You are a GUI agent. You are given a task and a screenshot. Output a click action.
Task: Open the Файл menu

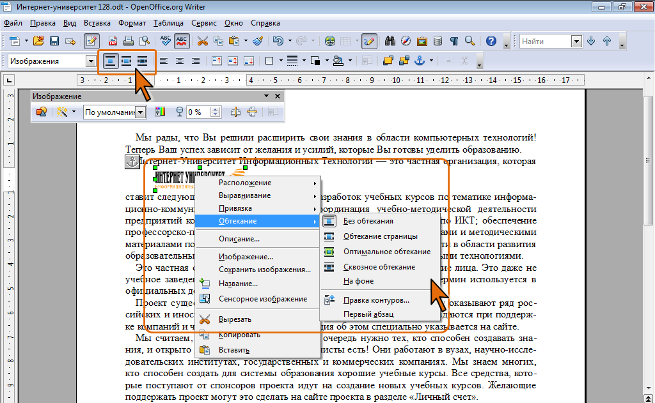(x=13, y=23)
